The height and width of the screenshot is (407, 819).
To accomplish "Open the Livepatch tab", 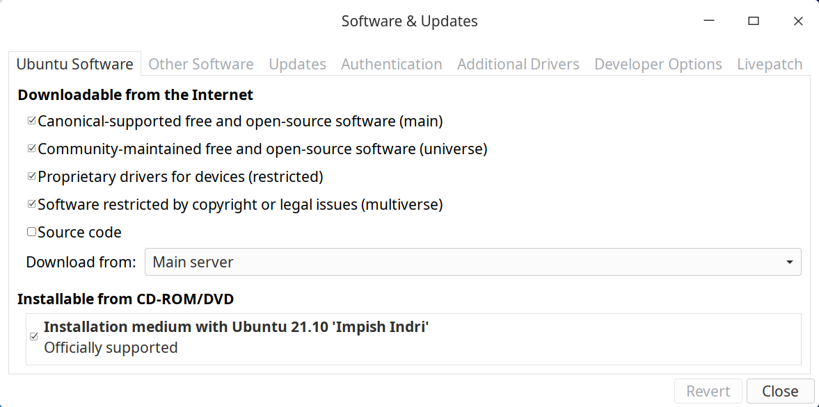I will point(770,64).
